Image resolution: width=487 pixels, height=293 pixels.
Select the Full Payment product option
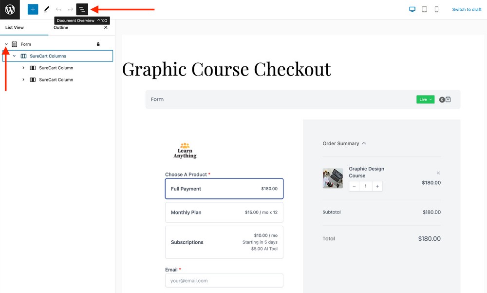click(x=224, y=189)
